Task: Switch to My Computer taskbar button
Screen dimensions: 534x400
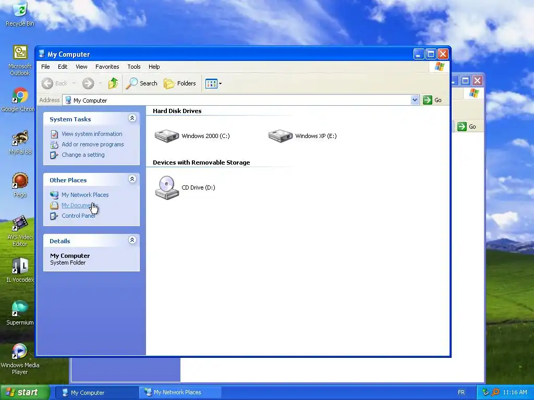Action: (96, 393)
